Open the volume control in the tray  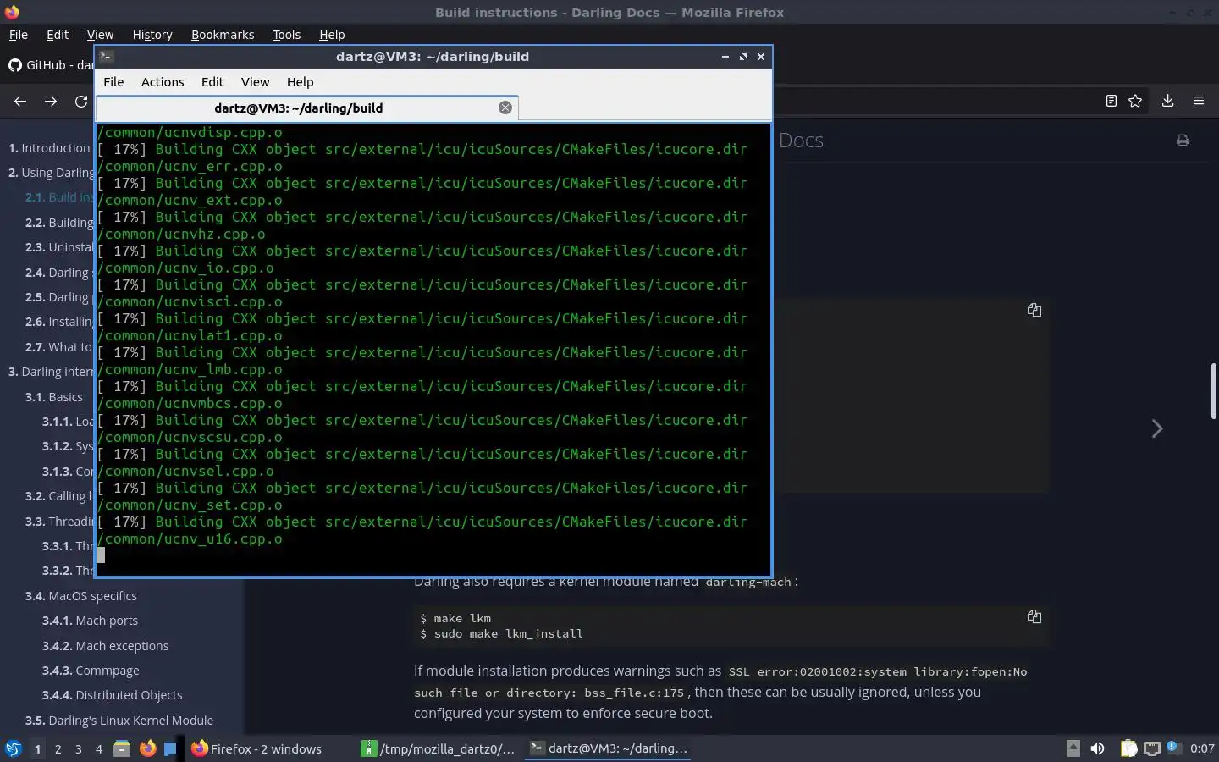[1097, 748]
